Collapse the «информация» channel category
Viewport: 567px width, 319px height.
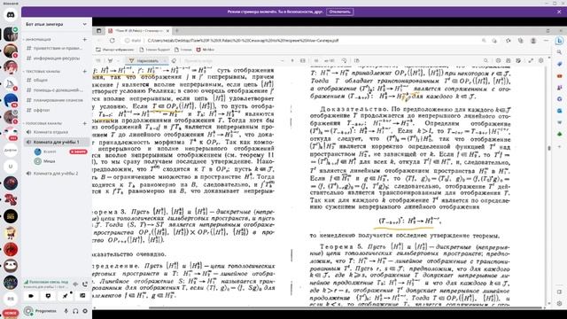(38, 39)
